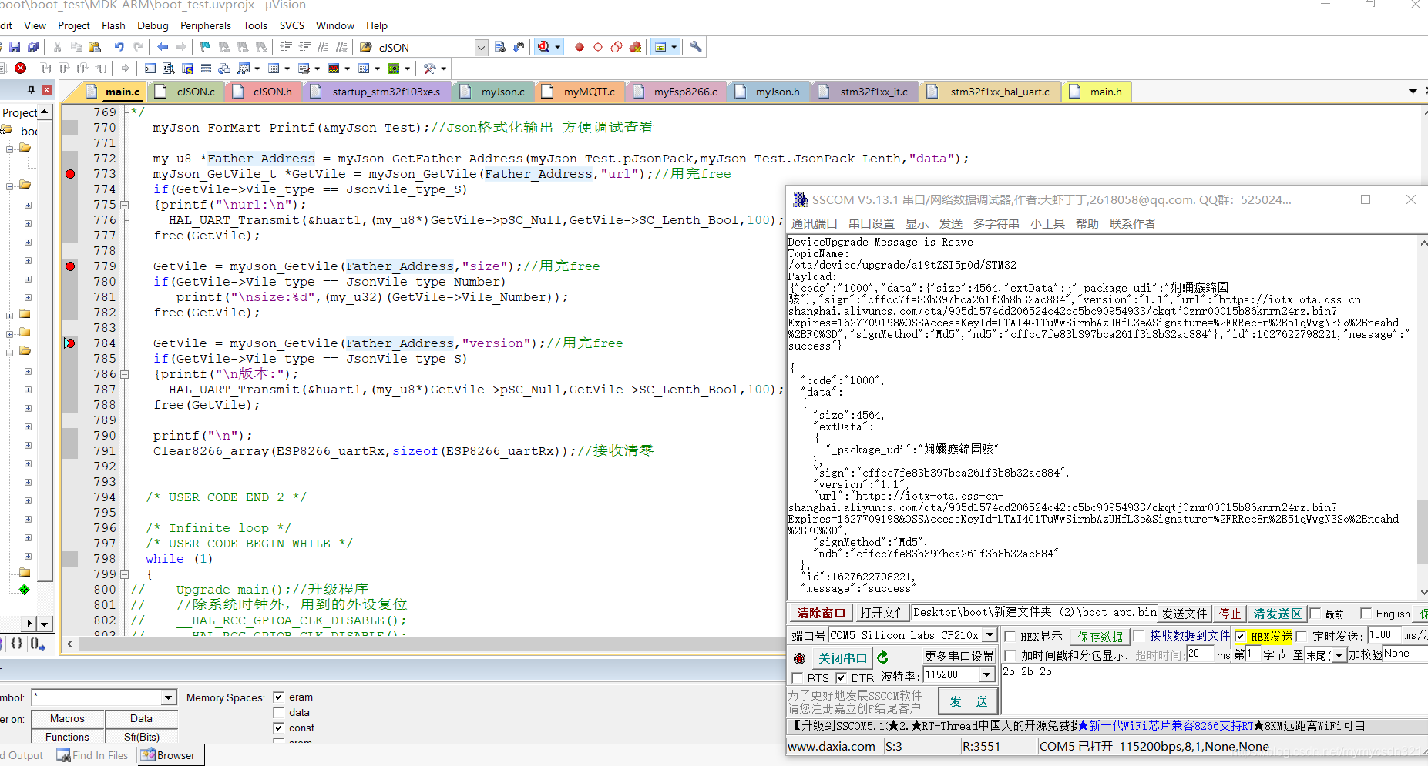Kill all breakpoints via toolbar icon
The width and height of the screenshot is (1428, 766).
click(x=635, y=47)
